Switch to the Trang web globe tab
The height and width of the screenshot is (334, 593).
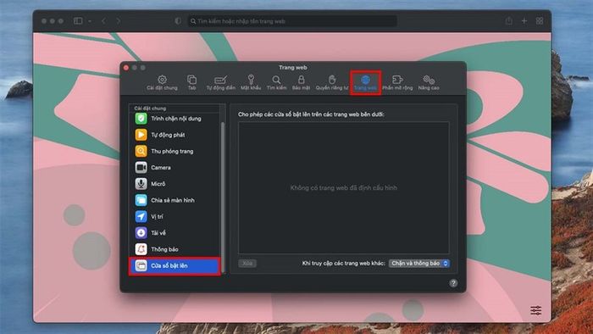(x=365, y=82)
